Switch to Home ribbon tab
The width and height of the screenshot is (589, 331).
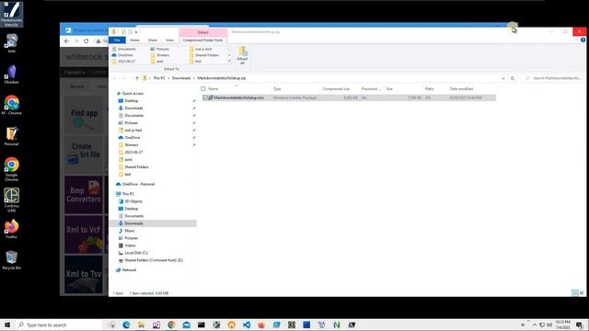point(134,40)
